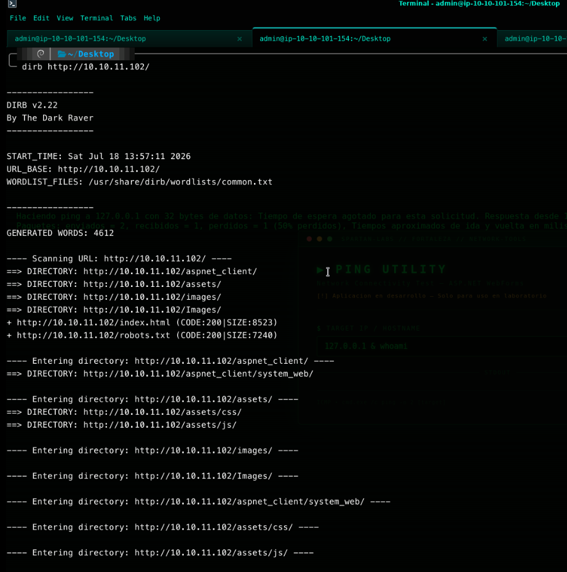Click the root-level assets/ DIRECTORY result
The height and width of the screenshot is (572, 567).
114,284
